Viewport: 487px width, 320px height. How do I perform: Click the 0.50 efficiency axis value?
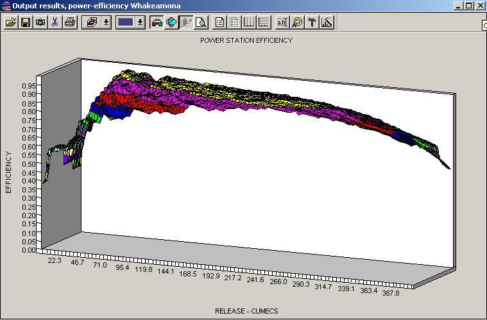pos(29,164)
